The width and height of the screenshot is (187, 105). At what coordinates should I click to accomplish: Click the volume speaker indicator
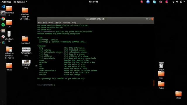[x=177, y=2]
